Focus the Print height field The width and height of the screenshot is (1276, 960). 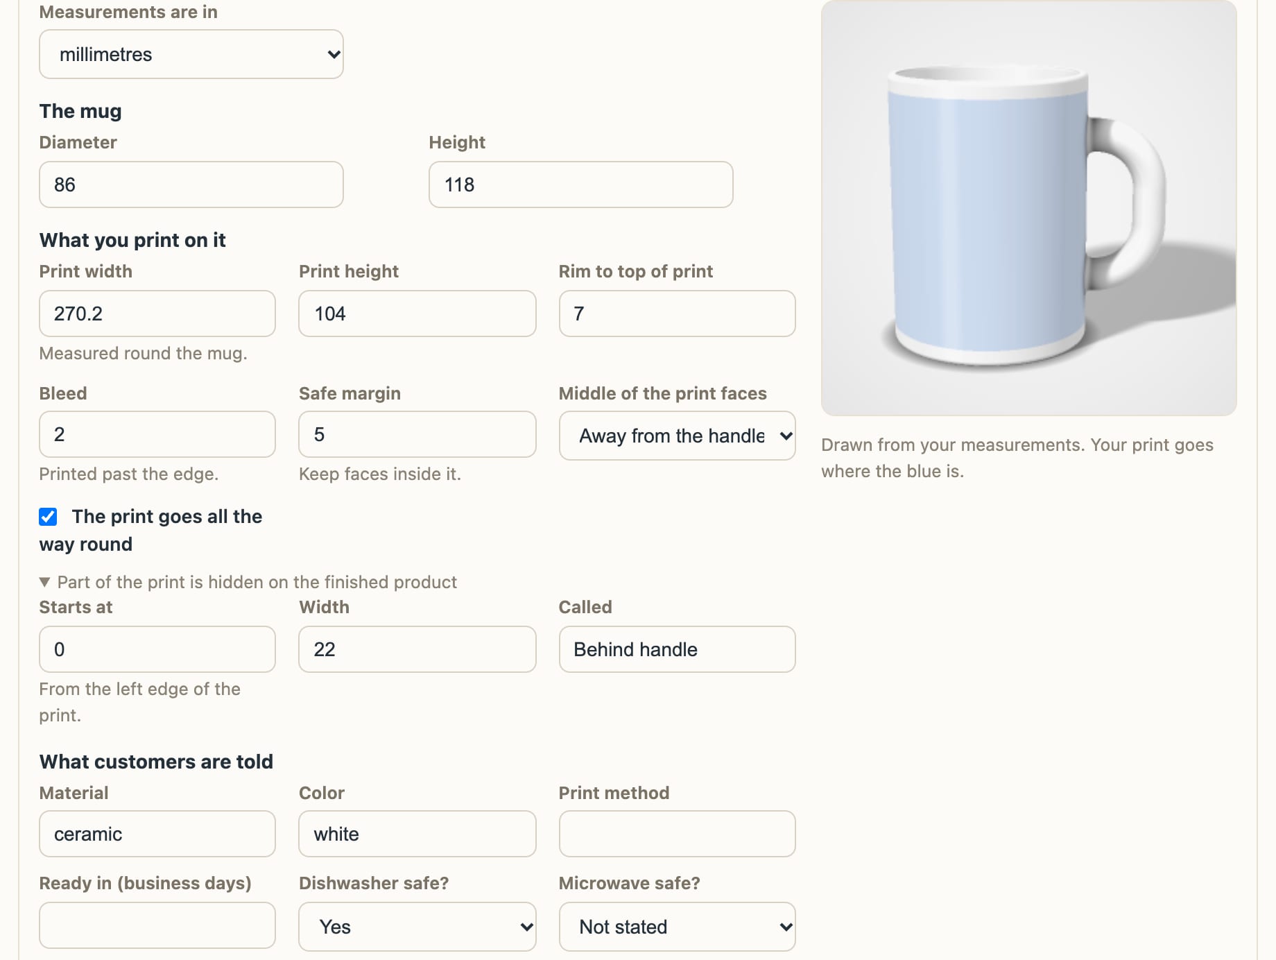[x=417, y=314]
